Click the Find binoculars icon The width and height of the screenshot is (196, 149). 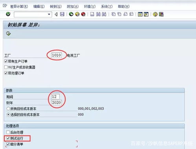98,14
